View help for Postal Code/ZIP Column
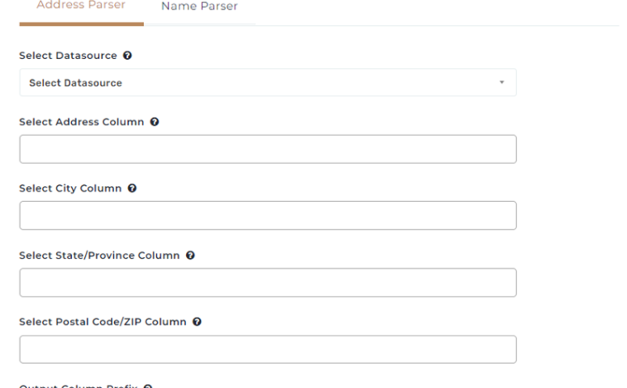 pos(197,322)
